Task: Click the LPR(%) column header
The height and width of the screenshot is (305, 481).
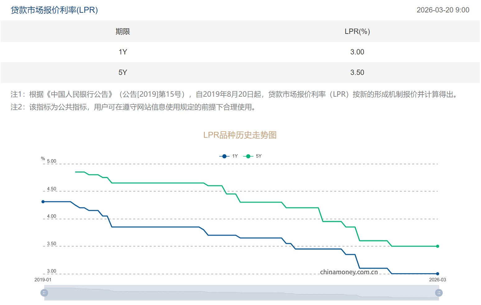Action: pyautogui.click(x=357, y=31)
